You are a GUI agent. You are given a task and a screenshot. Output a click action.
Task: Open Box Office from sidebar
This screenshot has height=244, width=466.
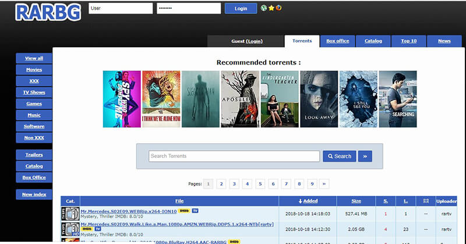tap(34, 178)
